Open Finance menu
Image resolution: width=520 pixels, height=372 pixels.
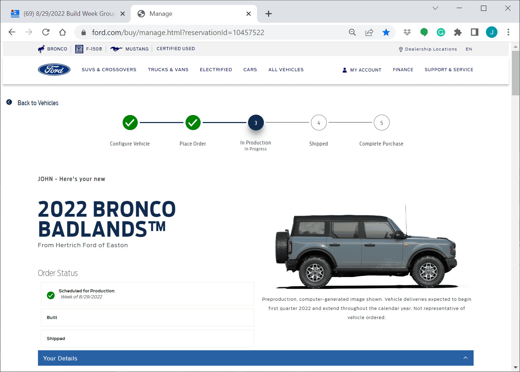coord(403,70)
